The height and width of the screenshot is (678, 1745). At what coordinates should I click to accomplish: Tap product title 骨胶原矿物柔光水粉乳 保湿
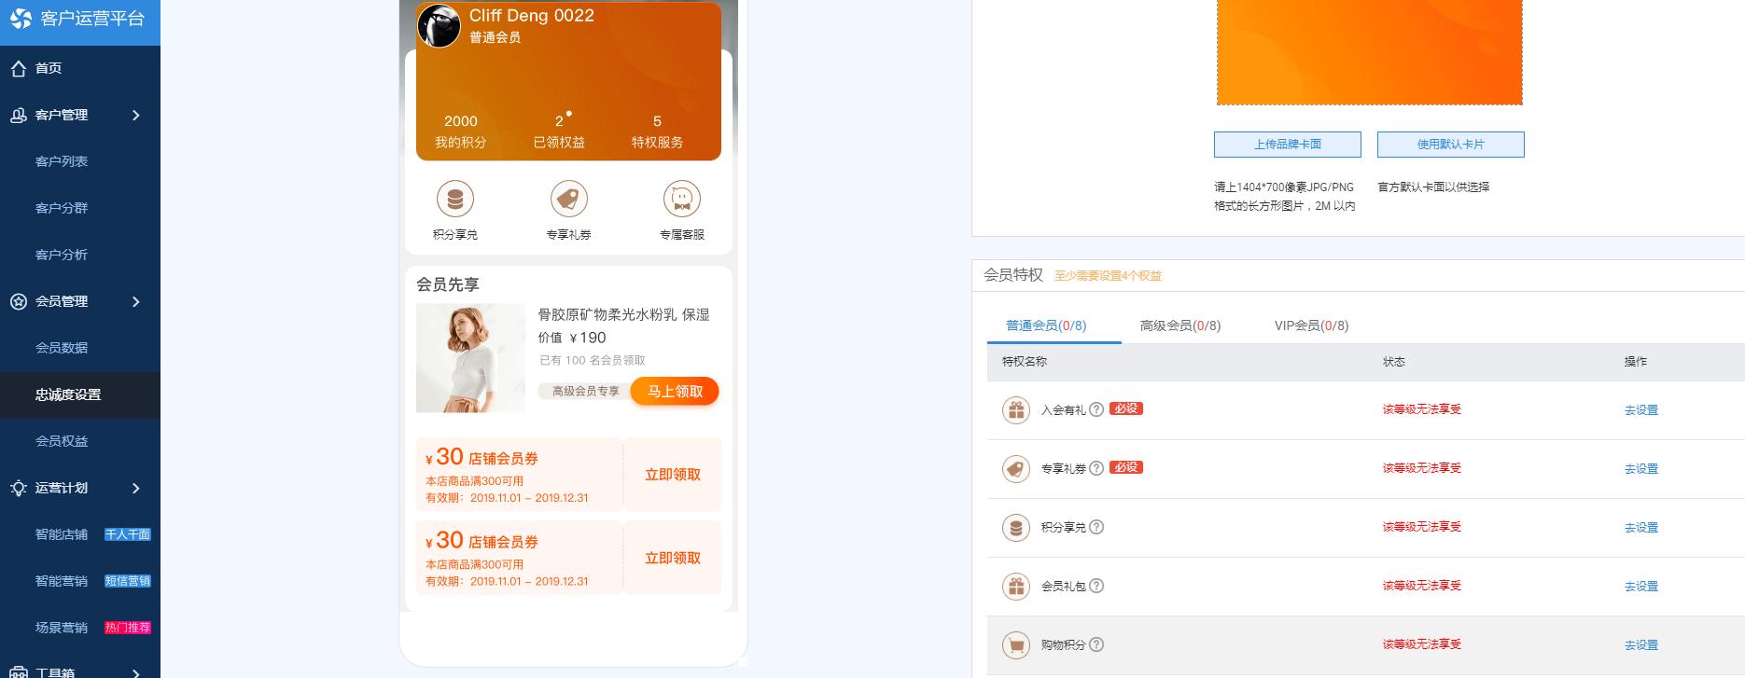623,315
